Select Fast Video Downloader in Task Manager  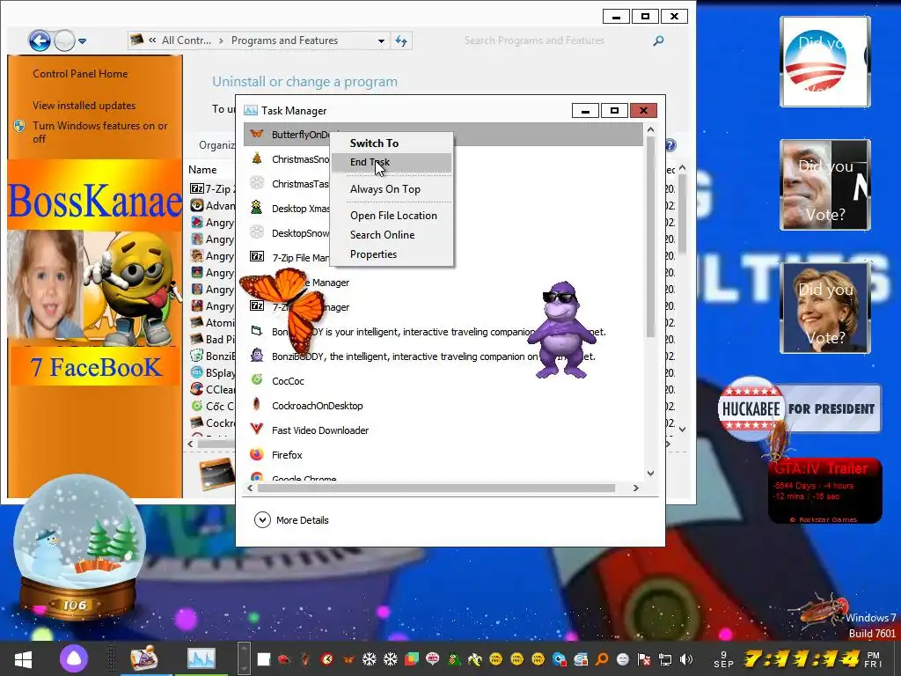pyautogui.click(x=443, y=430)
